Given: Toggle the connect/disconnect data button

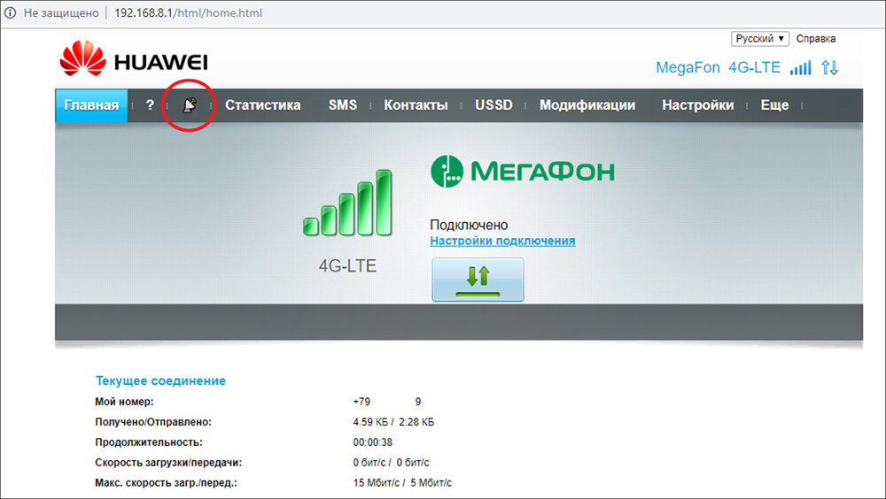Looking at the screenshot, I should tap(478, 280).
